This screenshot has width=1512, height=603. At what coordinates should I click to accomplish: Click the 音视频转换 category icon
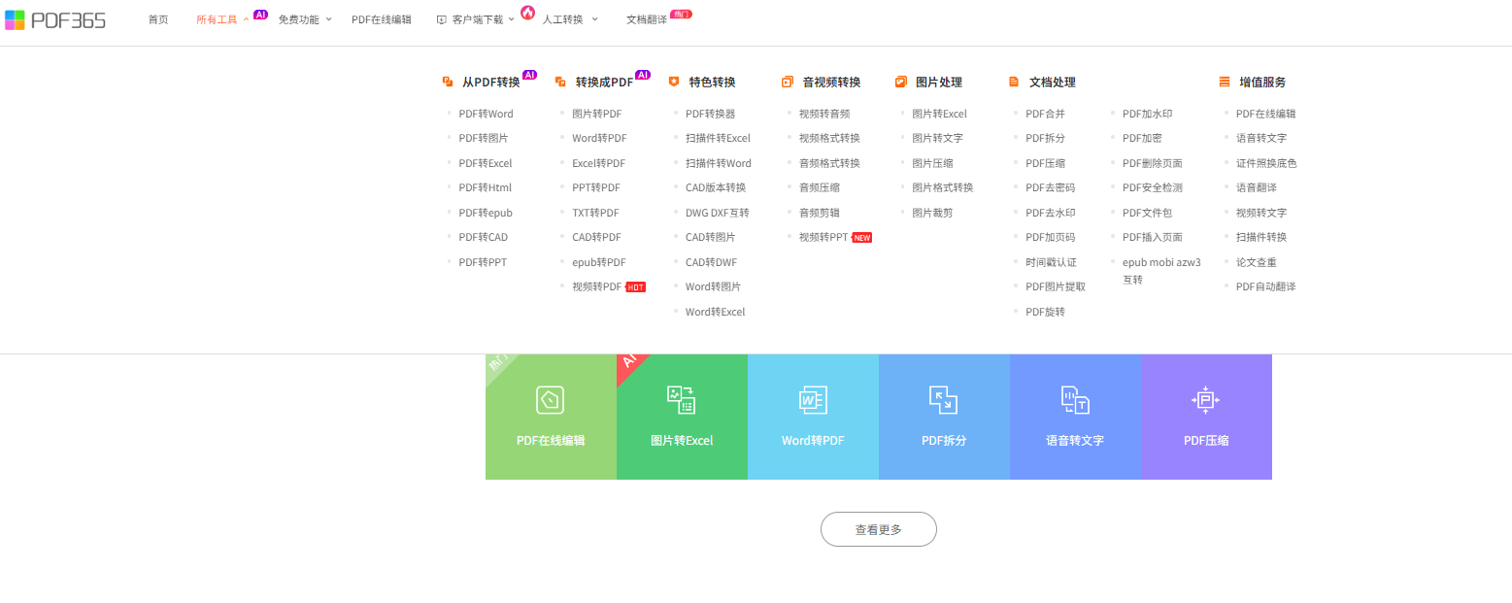(788, 83)
